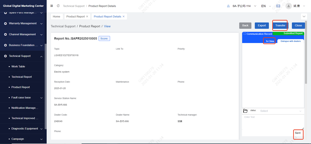The width and height of the screenshot is (311, 144).
Task: Click the Communication Record fullscreen icon
Action: pos(244,34)
